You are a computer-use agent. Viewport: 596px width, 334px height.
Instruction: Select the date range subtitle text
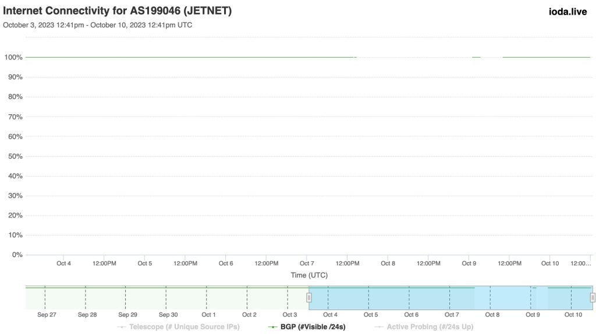98,25
